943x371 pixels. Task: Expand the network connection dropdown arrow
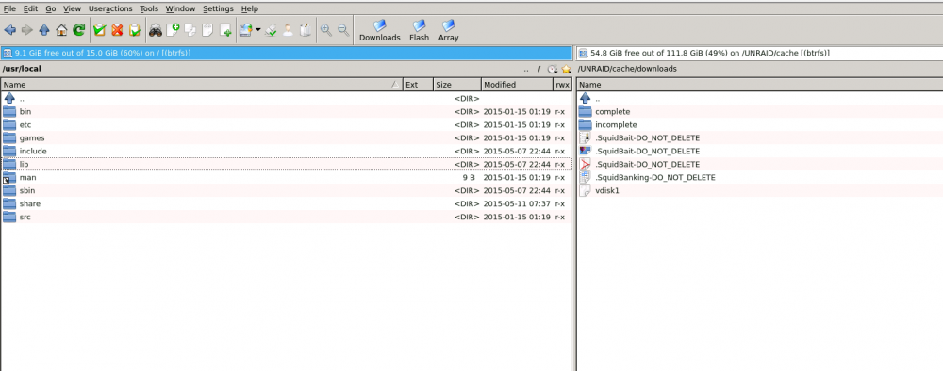tap(258, 30)
